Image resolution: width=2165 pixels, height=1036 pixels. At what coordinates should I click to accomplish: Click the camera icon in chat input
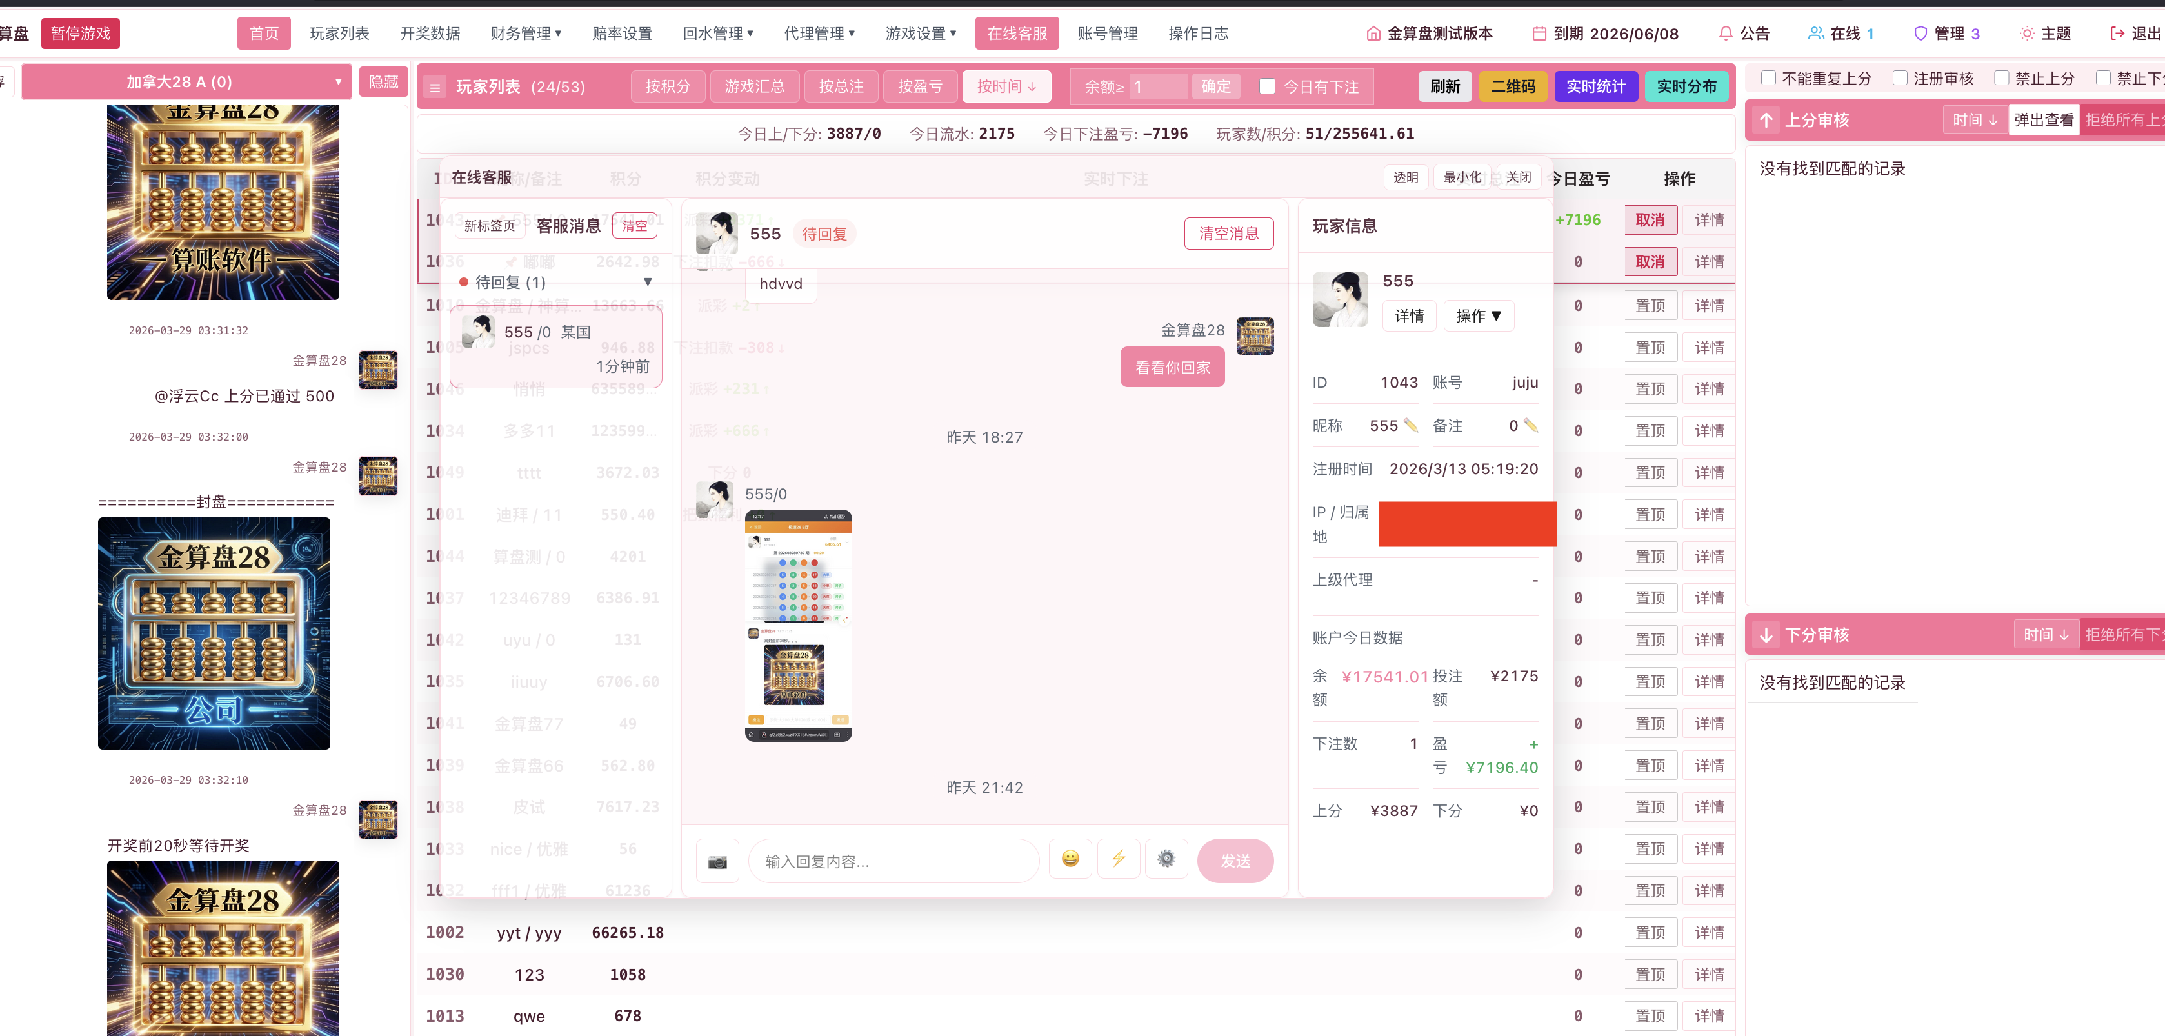[x=717, y=861]
